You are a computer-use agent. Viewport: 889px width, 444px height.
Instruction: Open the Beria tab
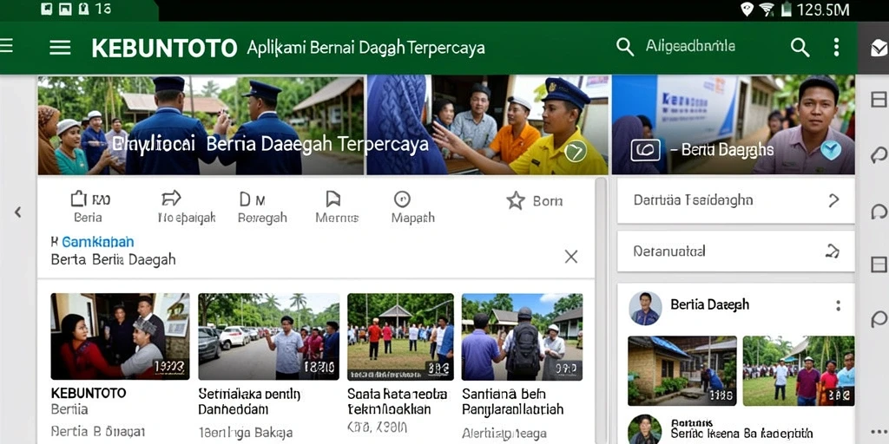pos(88,206)
